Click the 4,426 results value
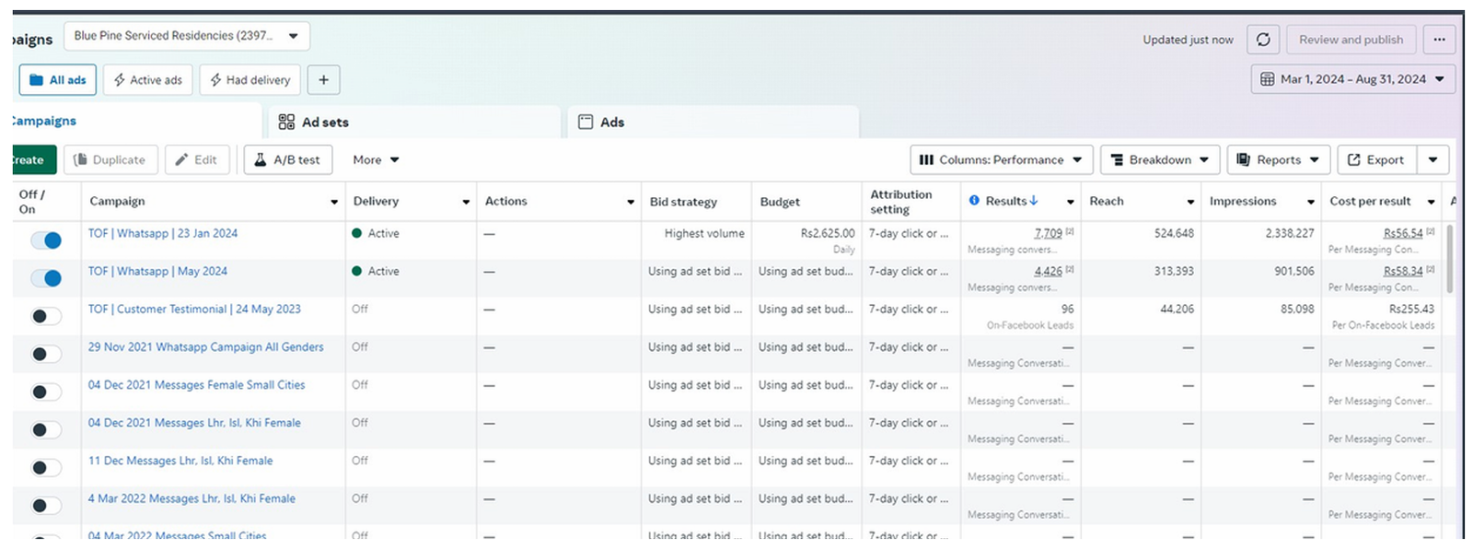The height and width of the screenshot is (549, 1473). click(x=1048, y=271)
